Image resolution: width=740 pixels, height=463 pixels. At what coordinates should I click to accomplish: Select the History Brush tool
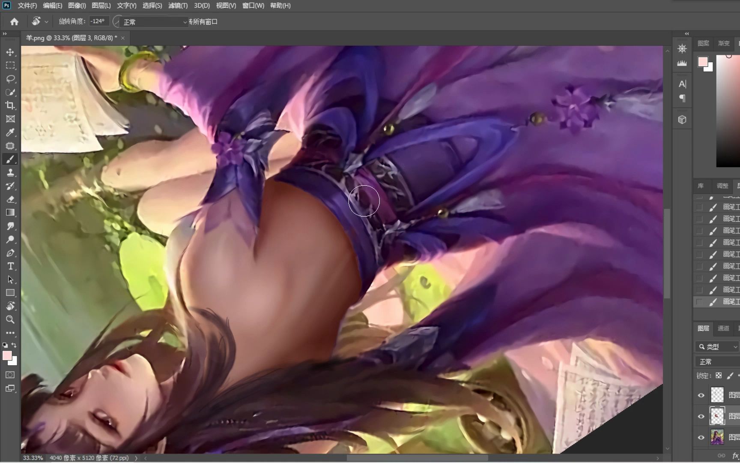[x=10, y=186]
